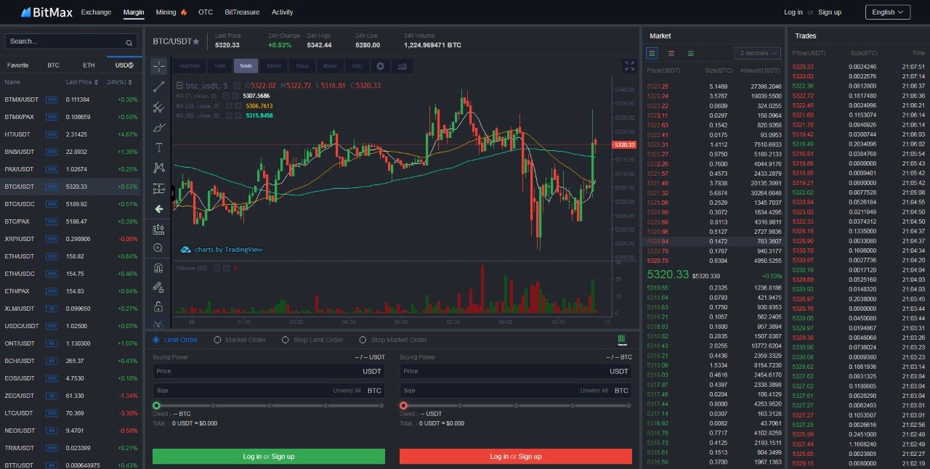
Task: Click the Sign up link in header
Action: [x=830, y=12]
